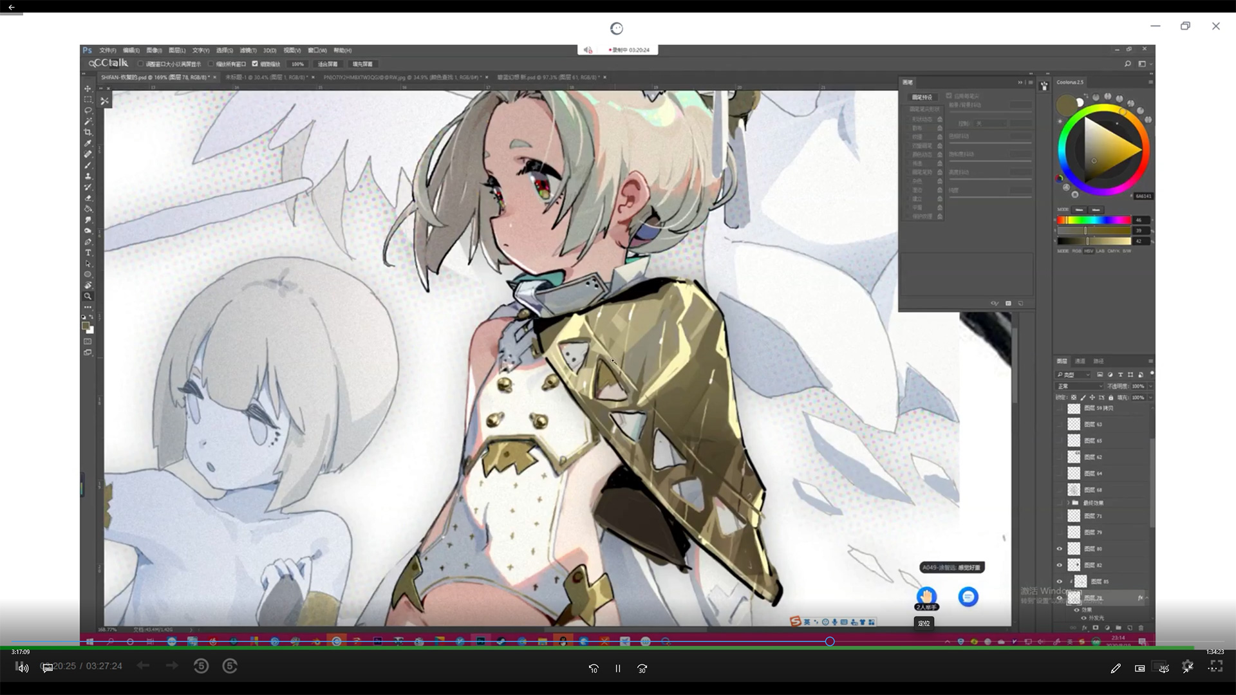Click the trash icon in Layers panel

[1141, 627]
